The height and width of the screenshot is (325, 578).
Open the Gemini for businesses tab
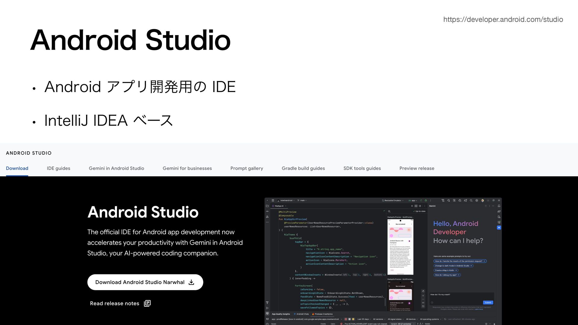click(x=187, y=168)
